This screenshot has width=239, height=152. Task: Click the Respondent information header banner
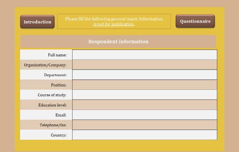point(118,41)
